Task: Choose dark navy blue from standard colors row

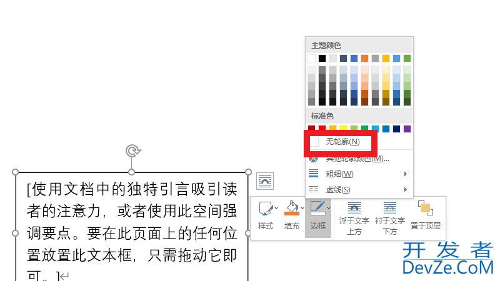Action: pyautogui.click(x=396, y=129)
